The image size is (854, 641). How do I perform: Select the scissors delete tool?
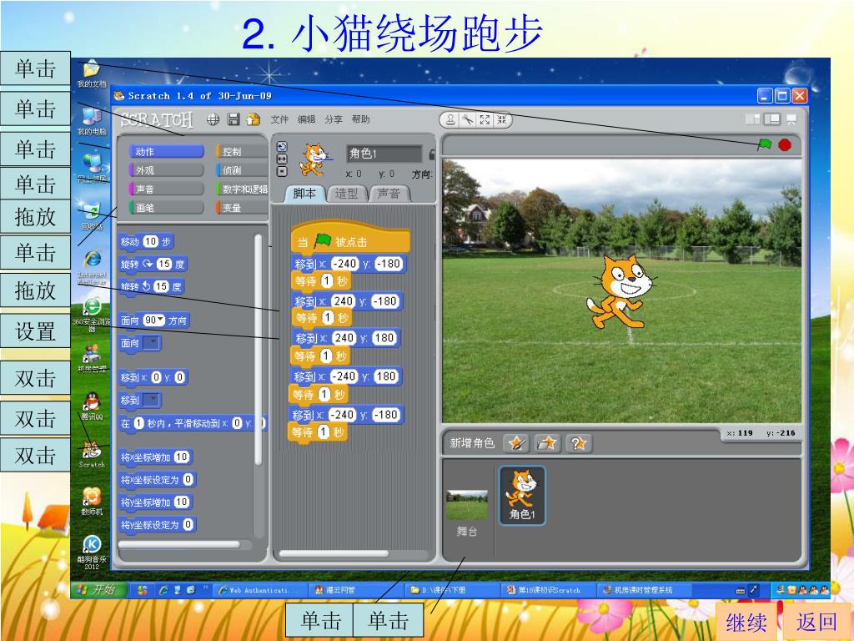click(x=467, y=120)
